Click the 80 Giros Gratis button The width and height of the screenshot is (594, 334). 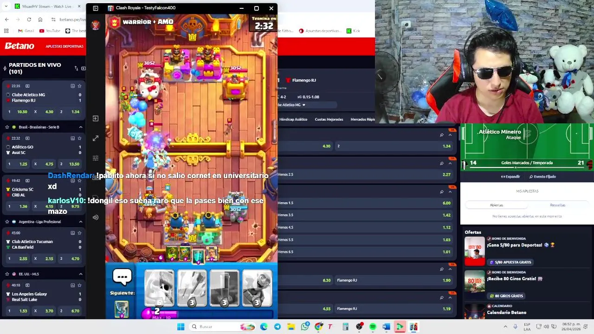coord(506,296)
